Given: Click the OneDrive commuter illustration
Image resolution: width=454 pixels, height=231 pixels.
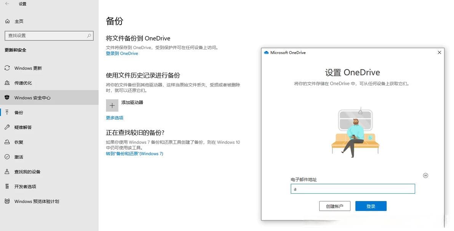Looking at the screenshot, I should (x=355, y=133).
